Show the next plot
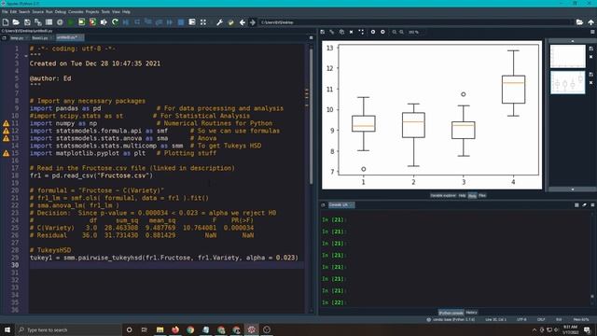 (x=382, y=32)
